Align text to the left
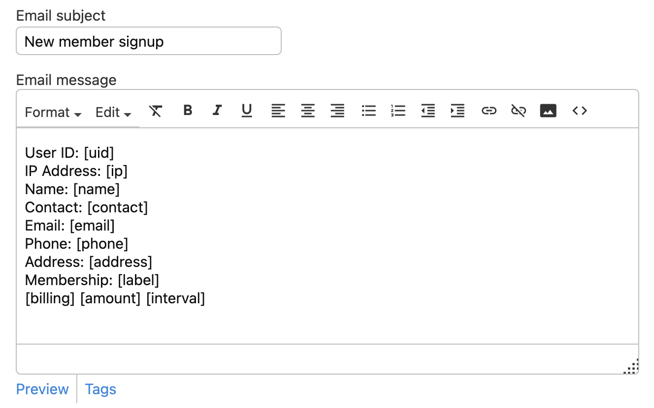This screenshot has height=408, width=654. tap(278, 111)
